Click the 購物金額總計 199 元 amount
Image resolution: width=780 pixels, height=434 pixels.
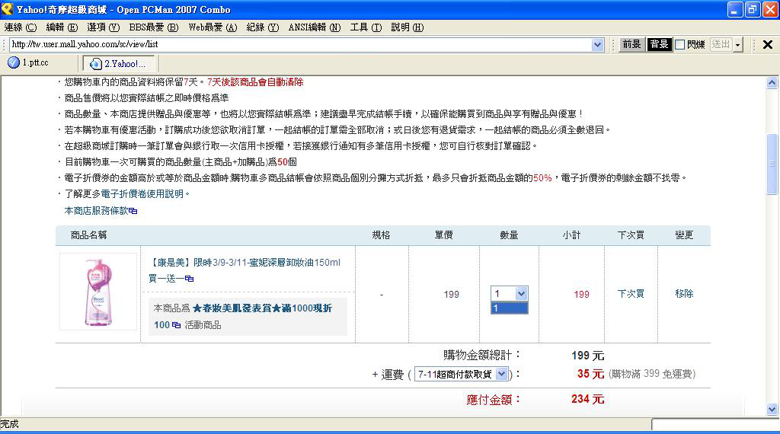click(x=588, y=356)
